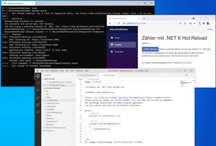Open Fetch data in Blazor nav menu
This screenshot has height=146, width=216.
[x=122, y=52]
